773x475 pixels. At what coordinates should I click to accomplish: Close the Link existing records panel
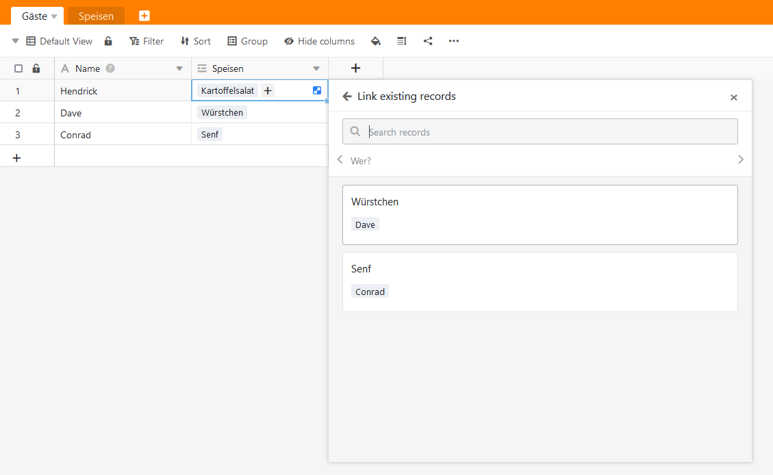pos(734,97)
